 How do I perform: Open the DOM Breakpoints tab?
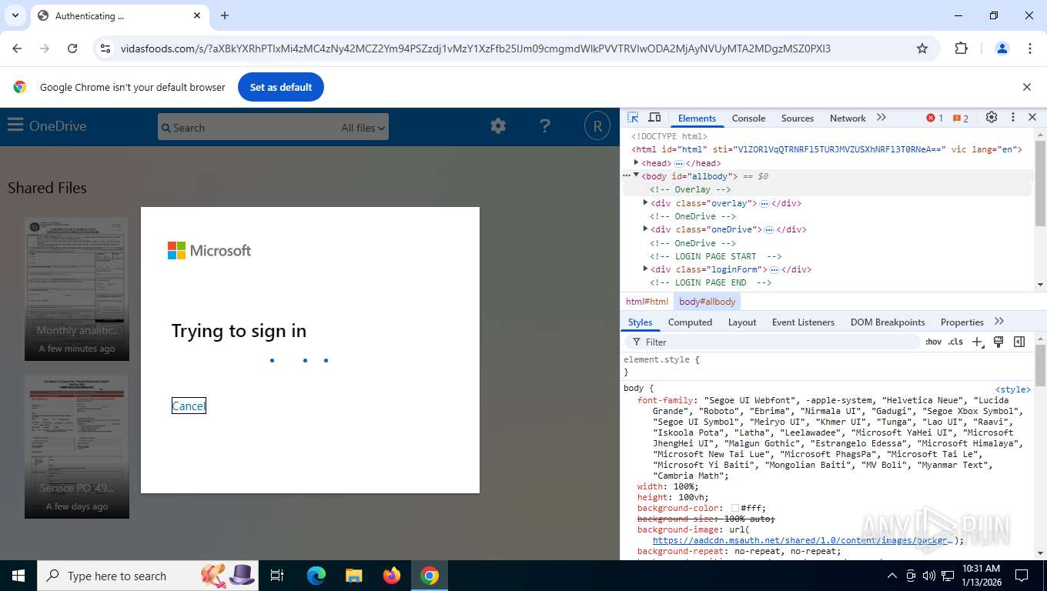[888, 322]
